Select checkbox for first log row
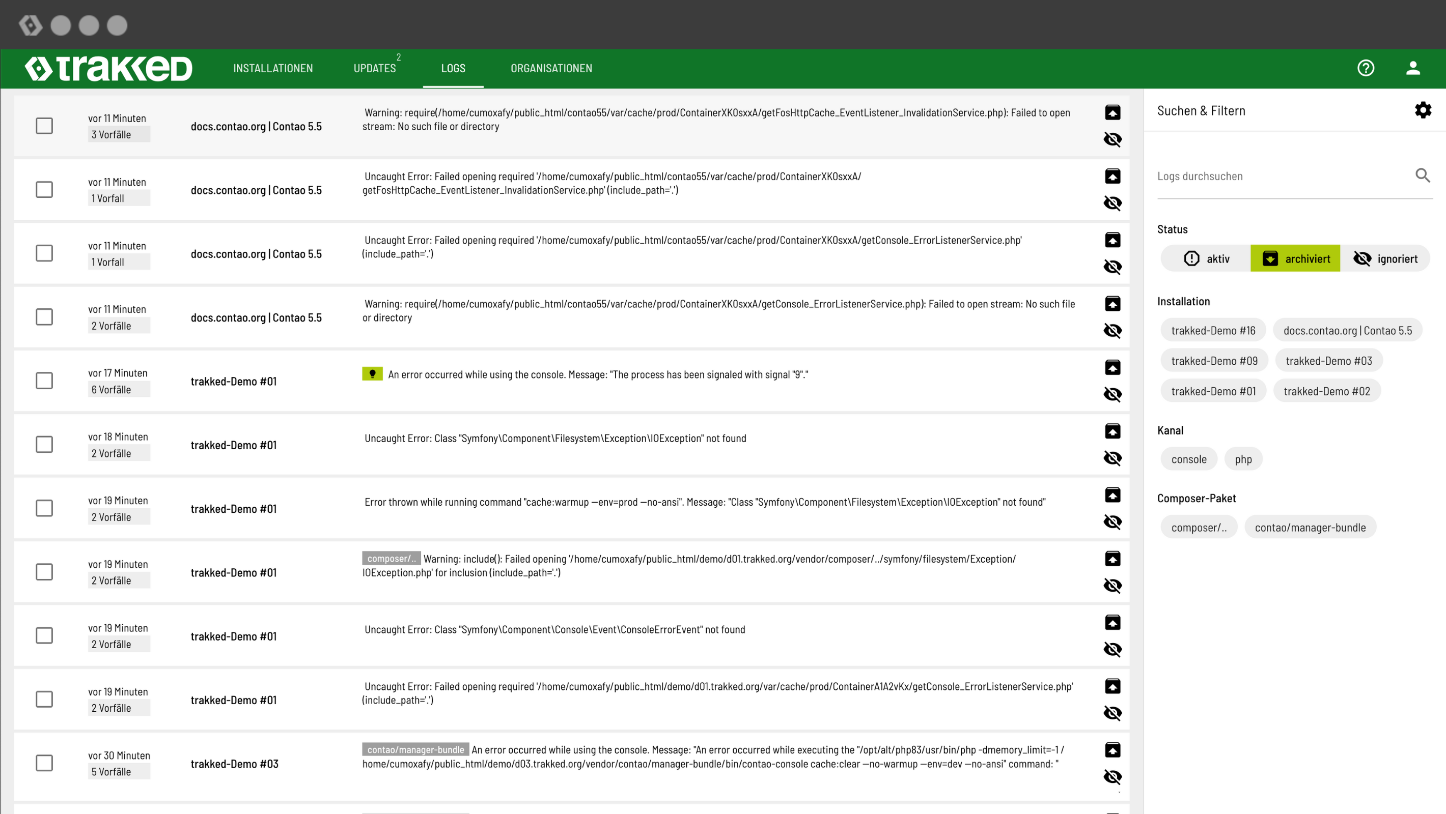This screenshot has height=814, width=1446. pyautogui.click(x=44, y=126)
